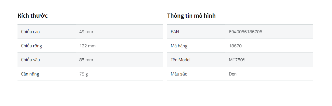Screen dimensions: 332x106
Task: Click the EAN row label
Action: pyautogui.click(x=175, y=32)
